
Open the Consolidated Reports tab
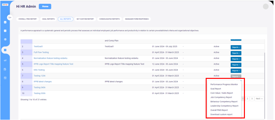point(109,19)
